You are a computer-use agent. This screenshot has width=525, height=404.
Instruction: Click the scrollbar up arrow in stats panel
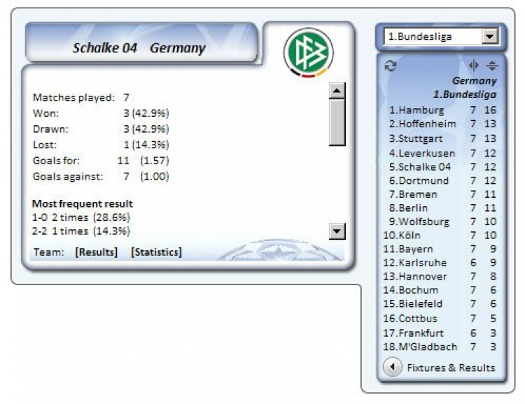[337, 90]
